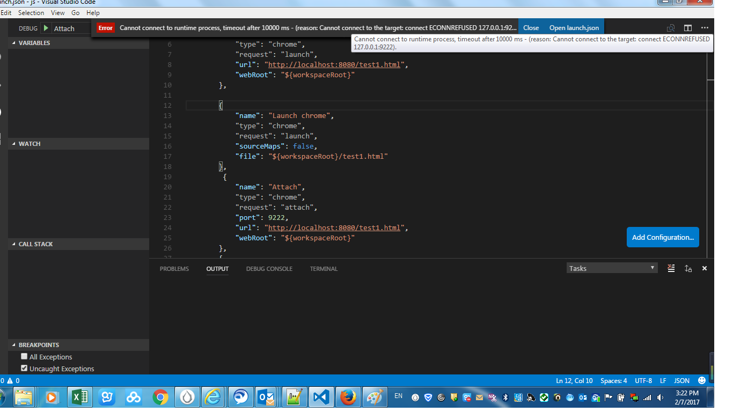Collapse the Watch section
The image size is (733, 412).
click(78, 144)
